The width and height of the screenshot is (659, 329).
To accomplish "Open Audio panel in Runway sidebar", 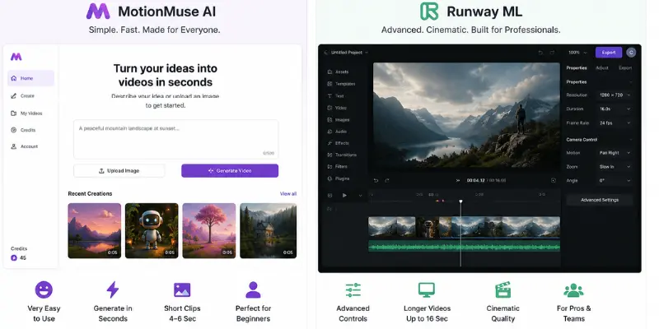I will (x=337, y=132).
